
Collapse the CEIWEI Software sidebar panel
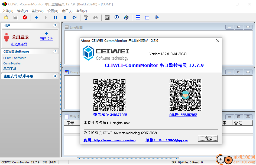[x=55, y=51]
